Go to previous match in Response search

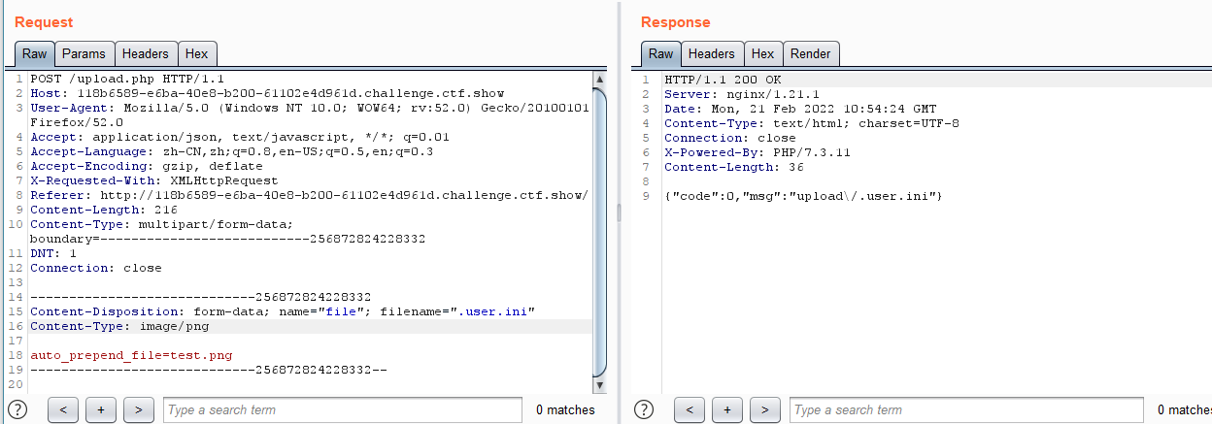tap(689, 409)
